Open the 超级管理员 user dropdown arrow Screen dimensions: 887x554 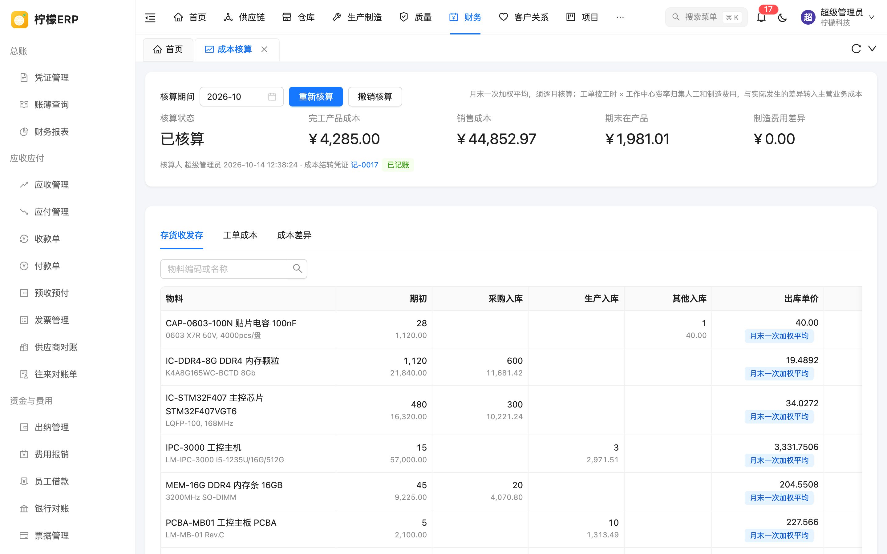(x=872, y=17)
